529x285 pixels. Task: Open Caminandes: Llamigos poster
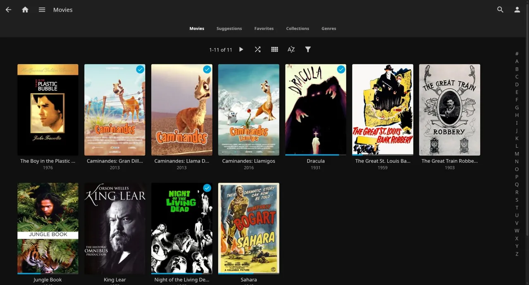[249, 110]
